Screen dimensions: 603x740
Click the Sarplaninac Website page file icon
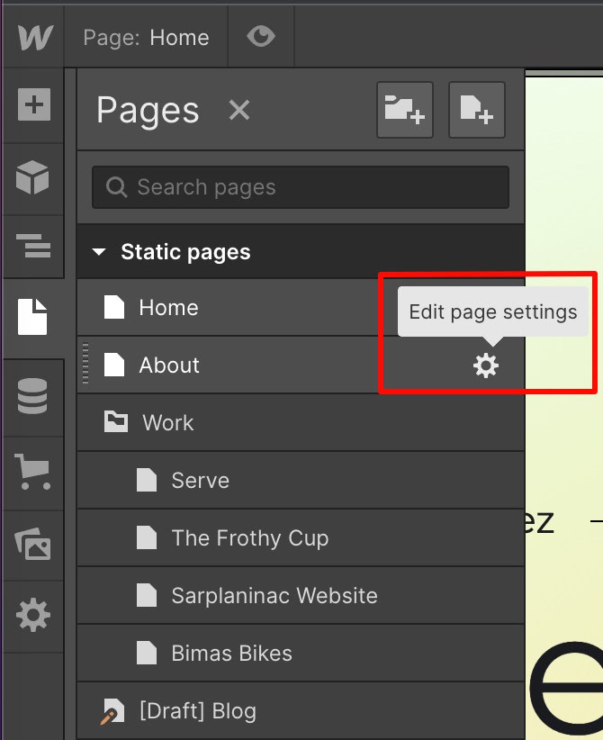coord(147,595)
